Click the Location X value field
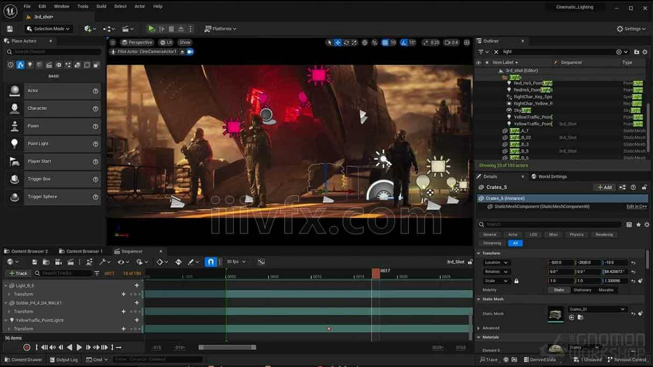Viewport: 653px width, 367px height. pyautogui.click(x=560, y=263)
